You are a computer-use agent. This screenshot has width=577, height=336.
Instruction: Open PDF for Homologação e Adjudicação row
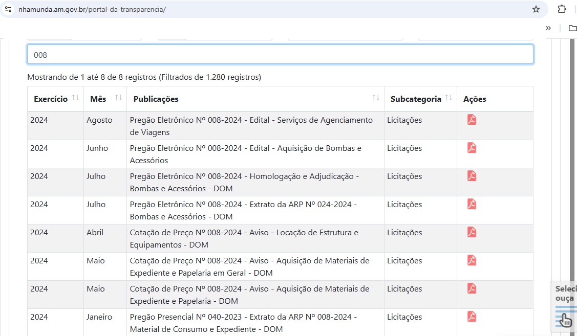(x=472, y=176)
